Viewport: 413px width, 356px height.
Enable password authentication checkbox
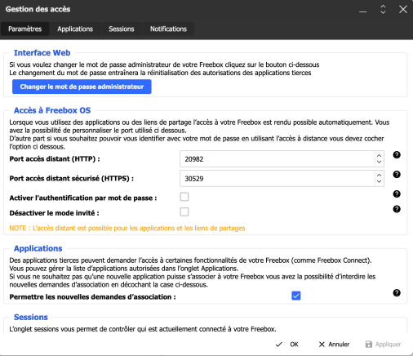tap(184, 197)
